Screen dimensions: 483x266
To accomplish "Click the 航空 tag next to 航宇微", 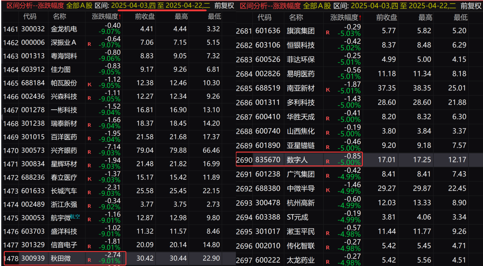I will tap(75, 217).
